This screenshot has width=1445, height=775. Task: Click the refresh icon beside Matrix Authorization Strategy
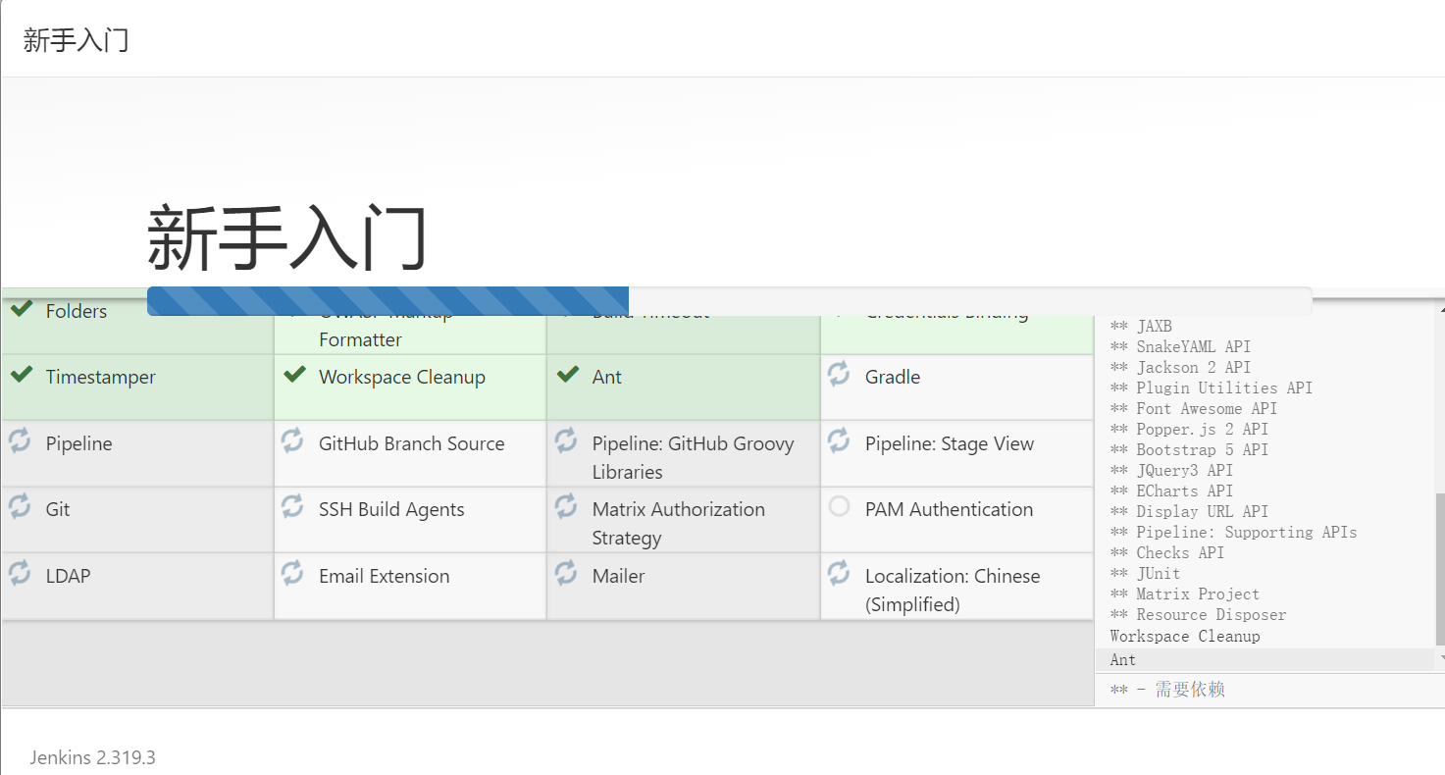[566, 506]
